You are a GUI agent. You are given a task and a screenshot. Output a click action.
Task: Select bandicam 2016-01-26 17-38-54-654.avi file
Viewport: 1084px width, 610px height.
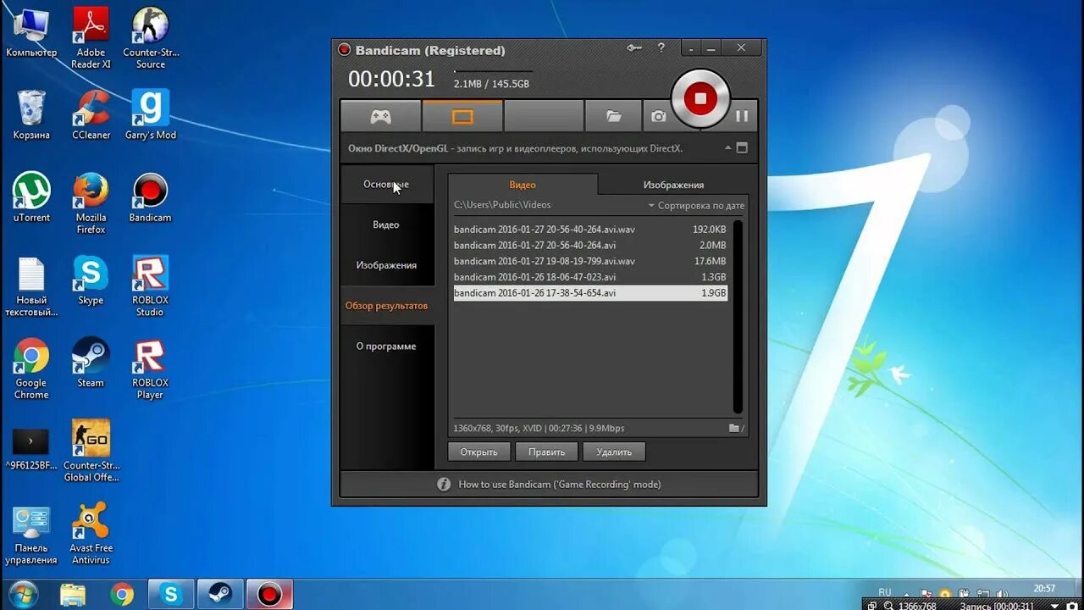pyautogui.click(x=590, y=293)
